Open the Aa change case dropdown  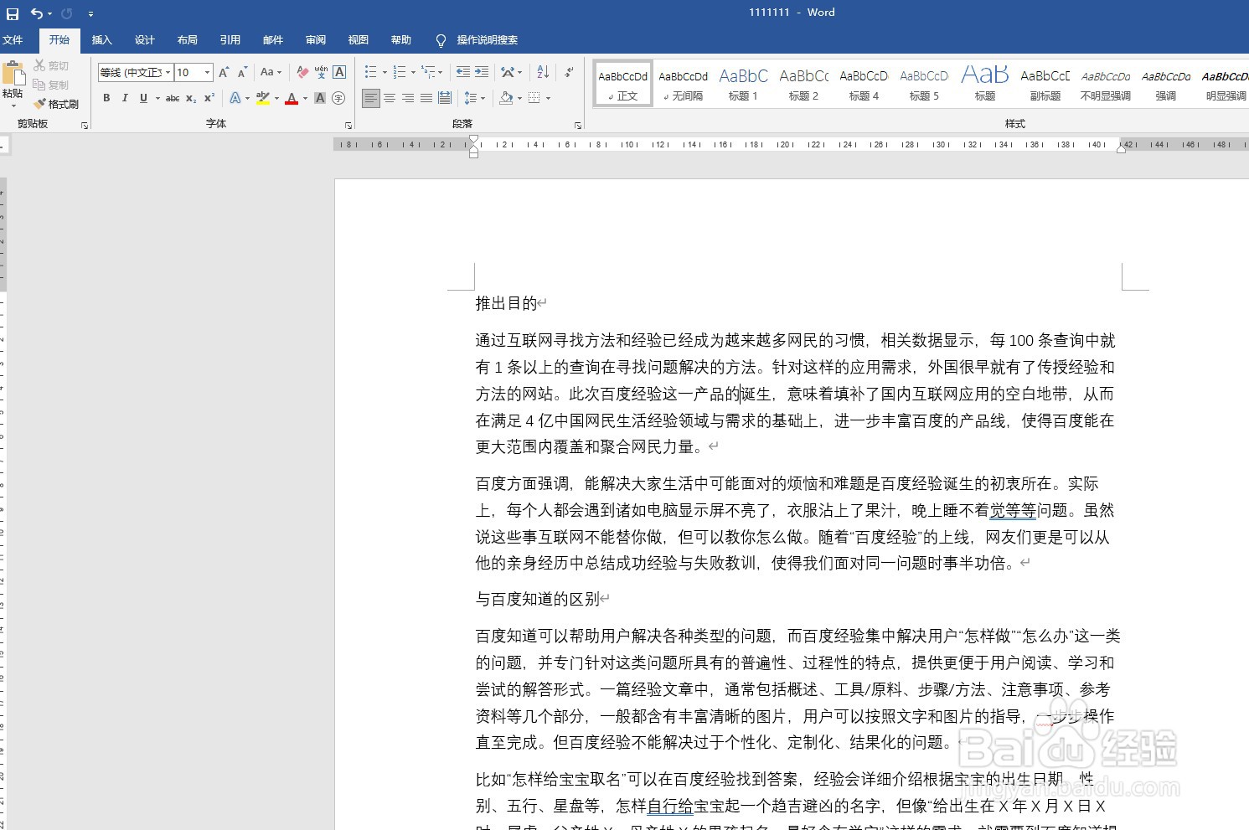pos(271,73)
